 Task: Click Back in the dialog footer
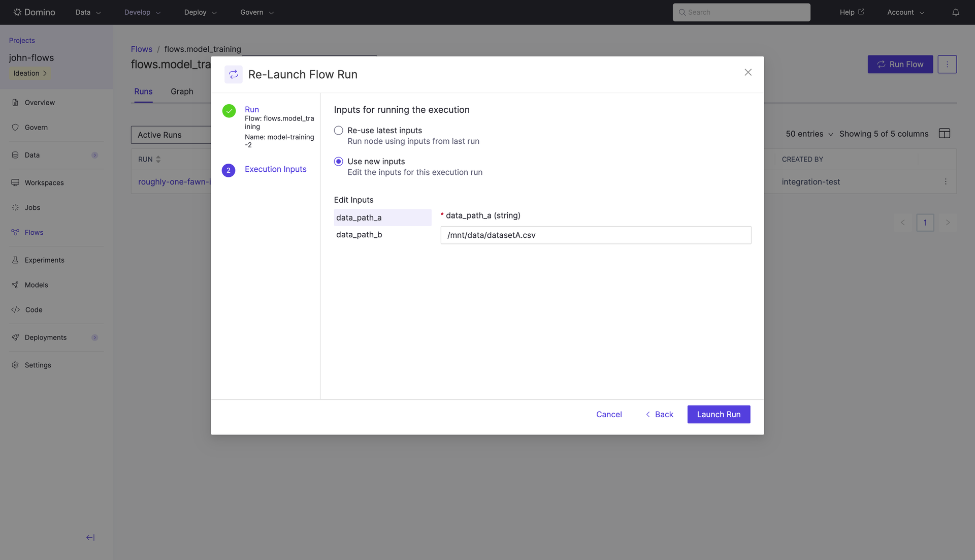coord(659,414)
